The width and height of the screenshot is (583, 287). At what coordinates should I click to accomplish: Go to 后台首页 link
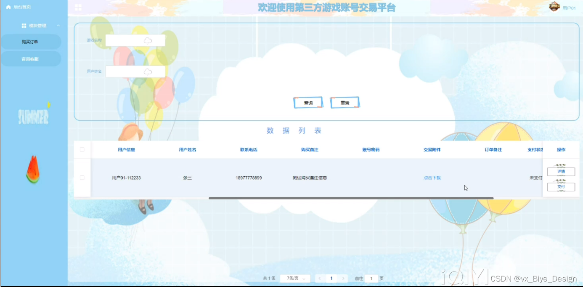pos(22,7)
